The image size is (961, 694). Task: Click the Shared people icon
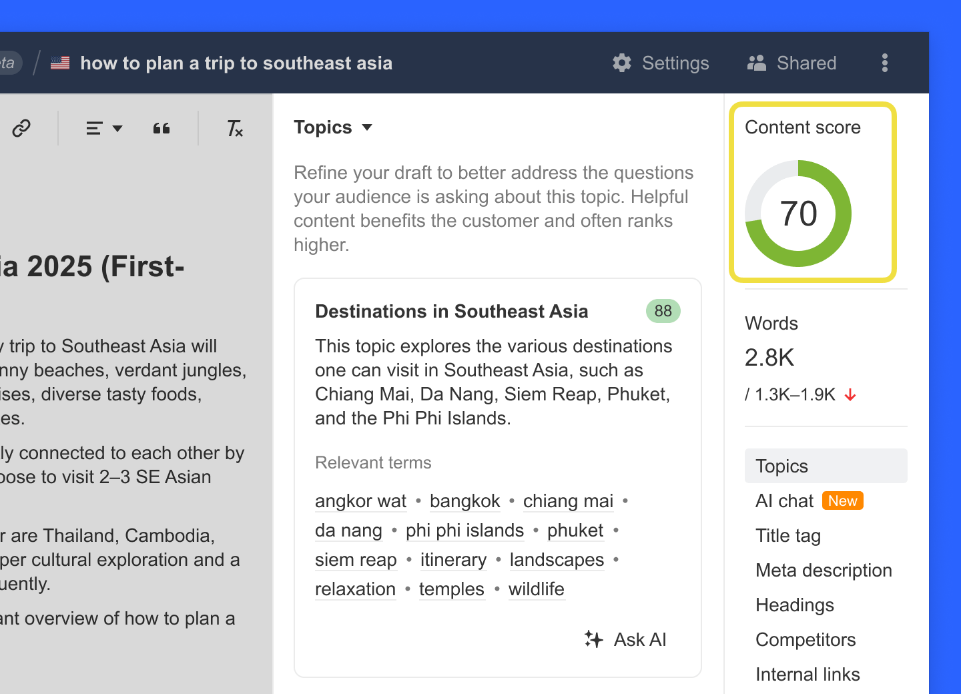tap(757, 63)
